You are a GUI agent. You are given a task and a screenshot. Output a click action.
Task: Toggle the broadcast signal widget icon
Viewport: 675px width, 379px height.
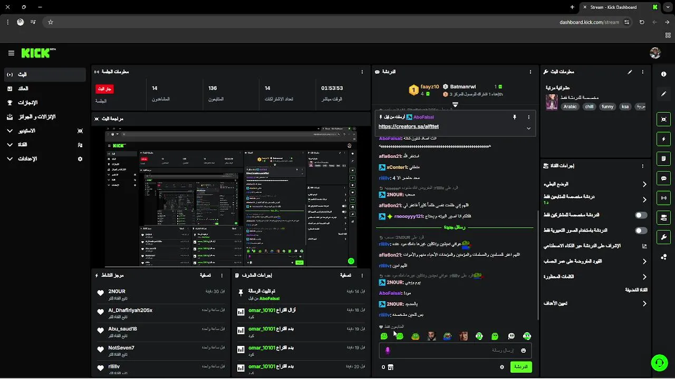pos(663,198)
